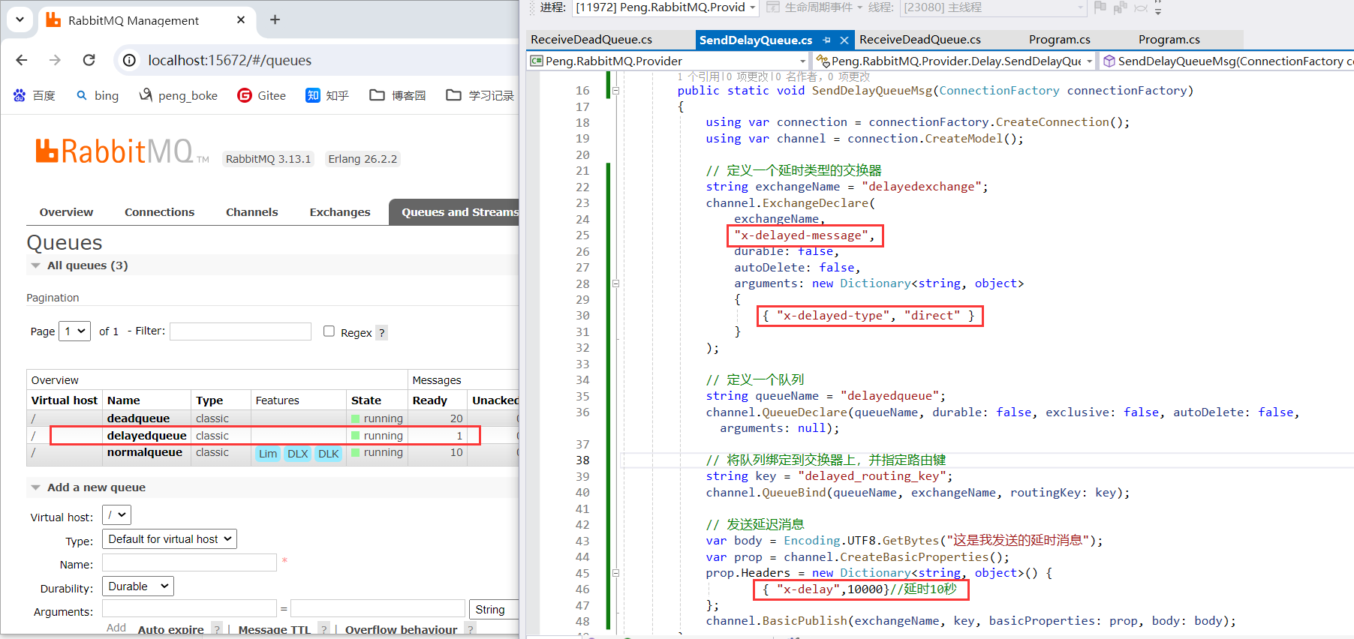This screenshot has width=1354, height=639.
Task: Open the queue Type dropdown
Action: coord(170,539)
